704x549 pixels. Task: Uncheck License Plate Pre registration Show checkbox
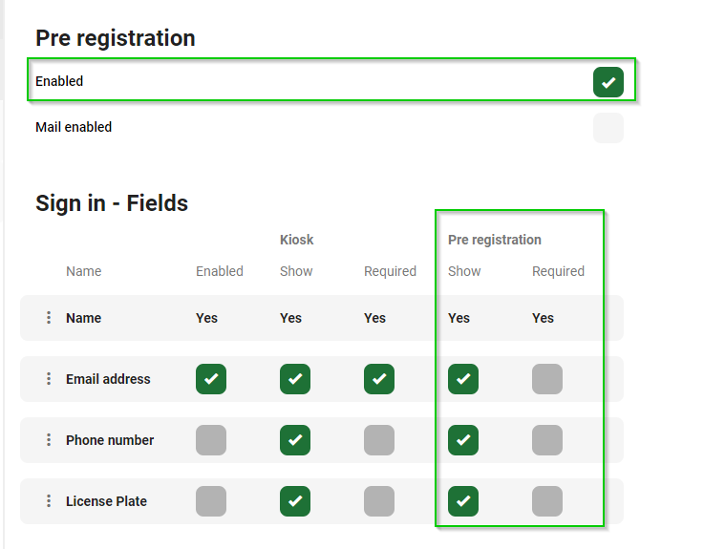[x=463, y=501]
